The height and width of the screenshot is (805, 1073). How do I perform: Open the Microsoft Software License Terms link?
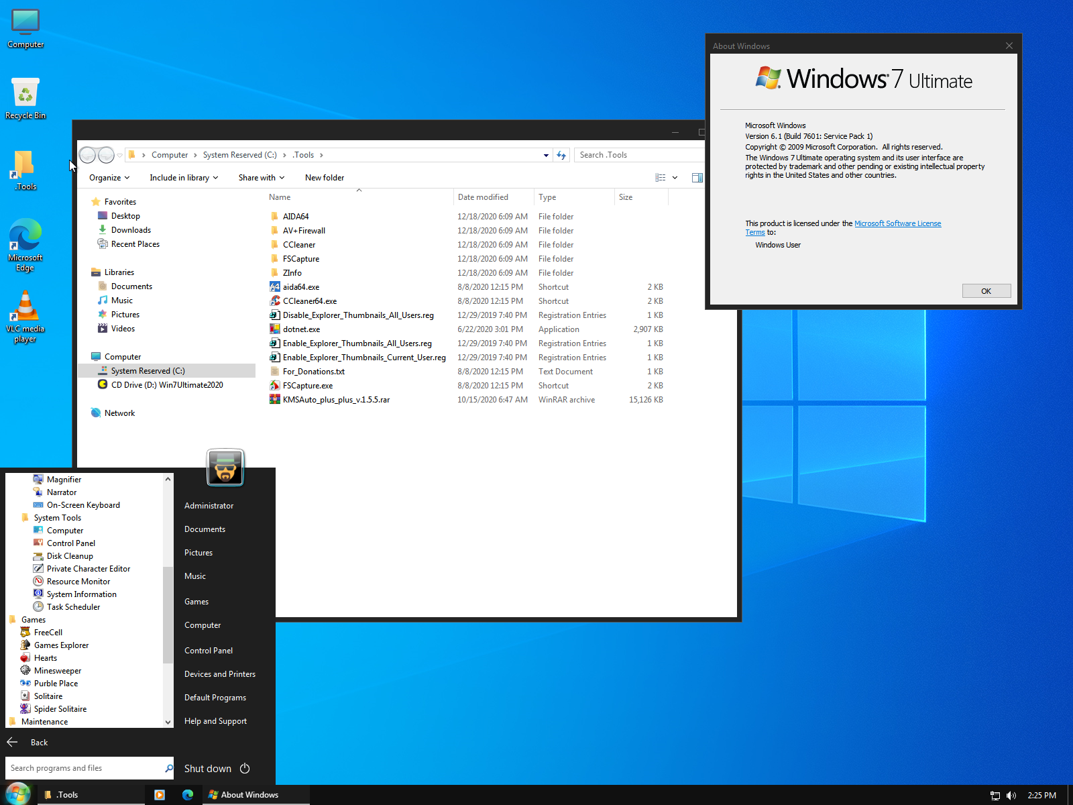click(x=897, y=223)
